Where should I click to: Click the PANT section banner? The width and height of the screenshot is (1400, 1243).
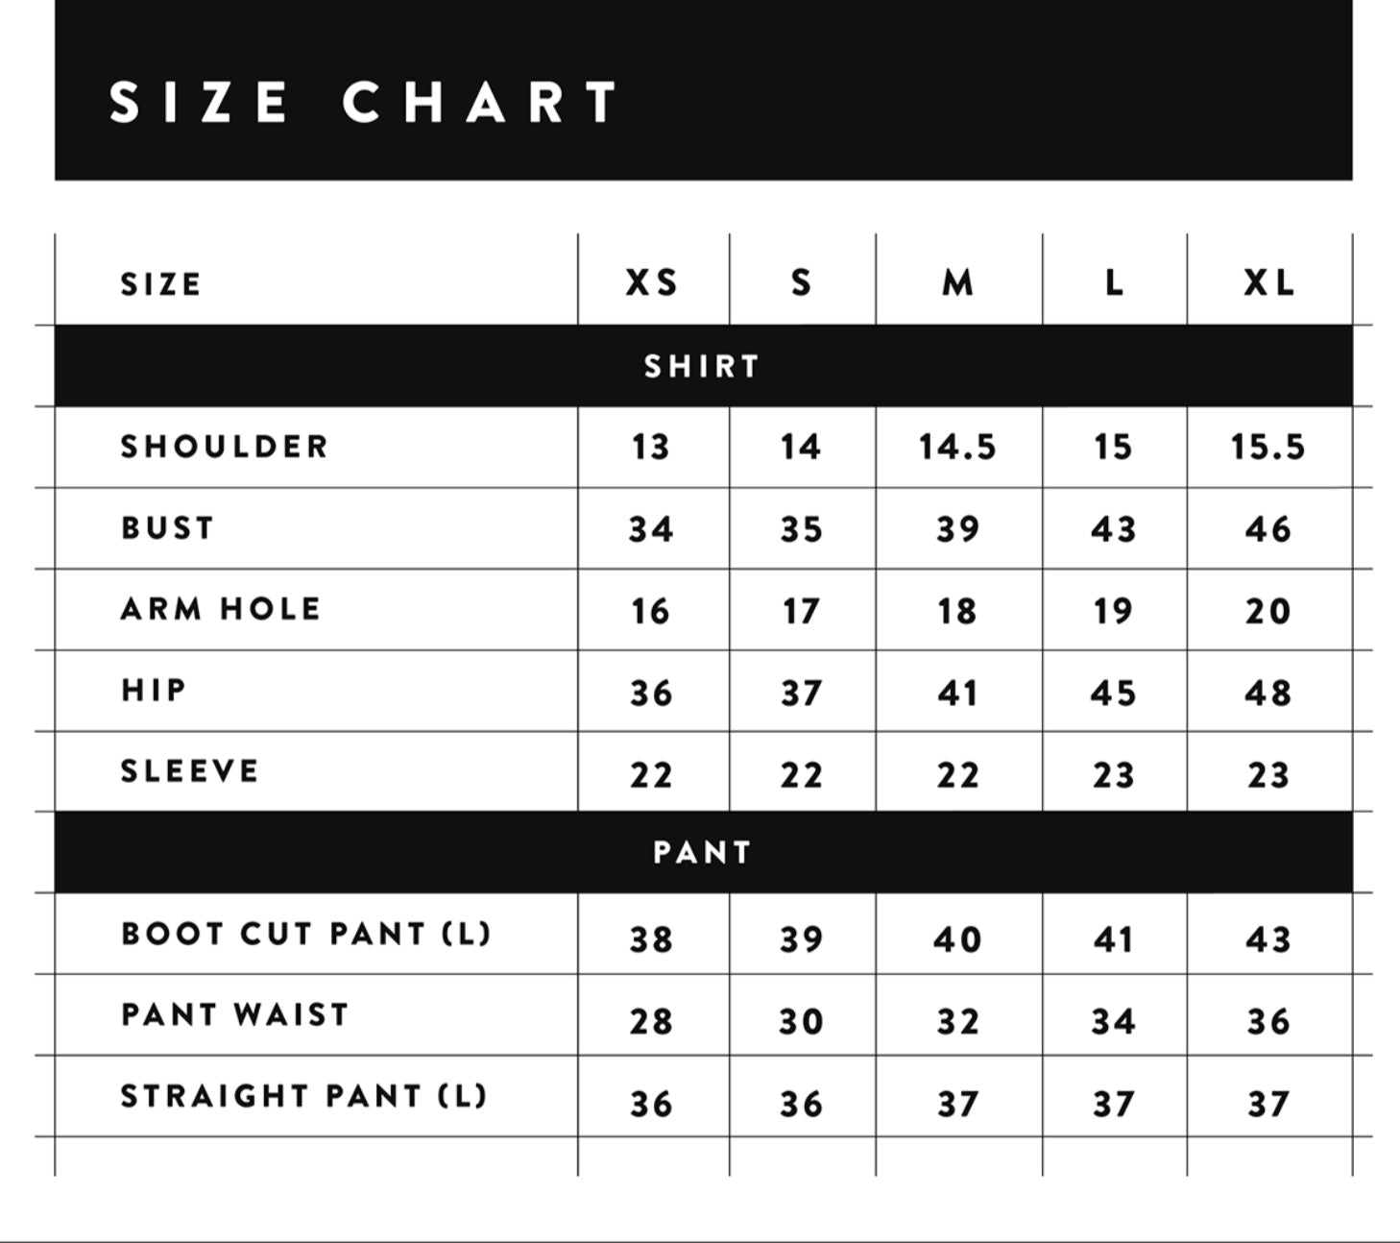point(703,852)
